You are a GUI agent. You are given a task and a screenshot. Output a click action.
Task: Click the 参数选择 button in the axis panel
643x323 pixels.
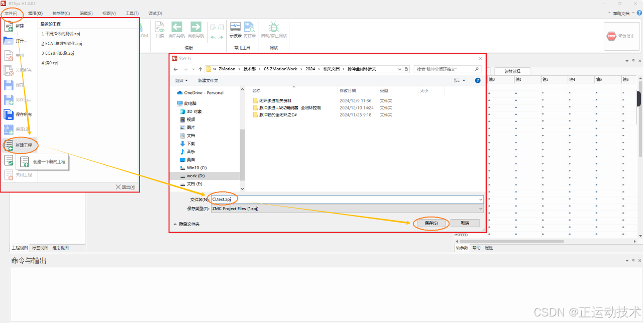click(x=512, y=71)
